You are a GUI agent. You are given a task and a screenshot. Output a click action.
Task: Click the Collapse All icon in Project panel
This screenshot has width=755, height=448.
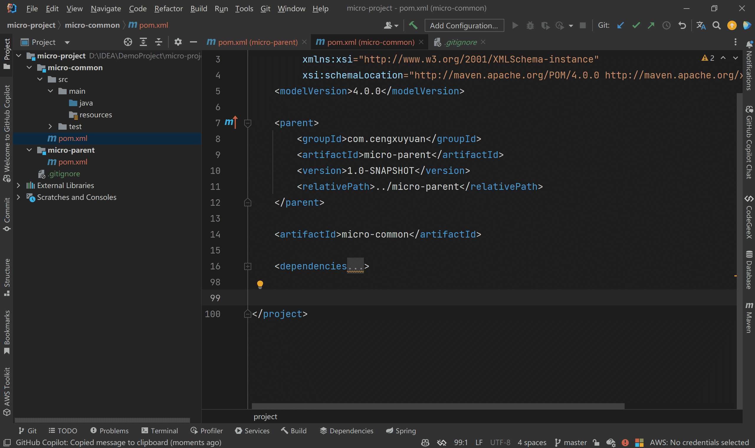coord(159,42)
